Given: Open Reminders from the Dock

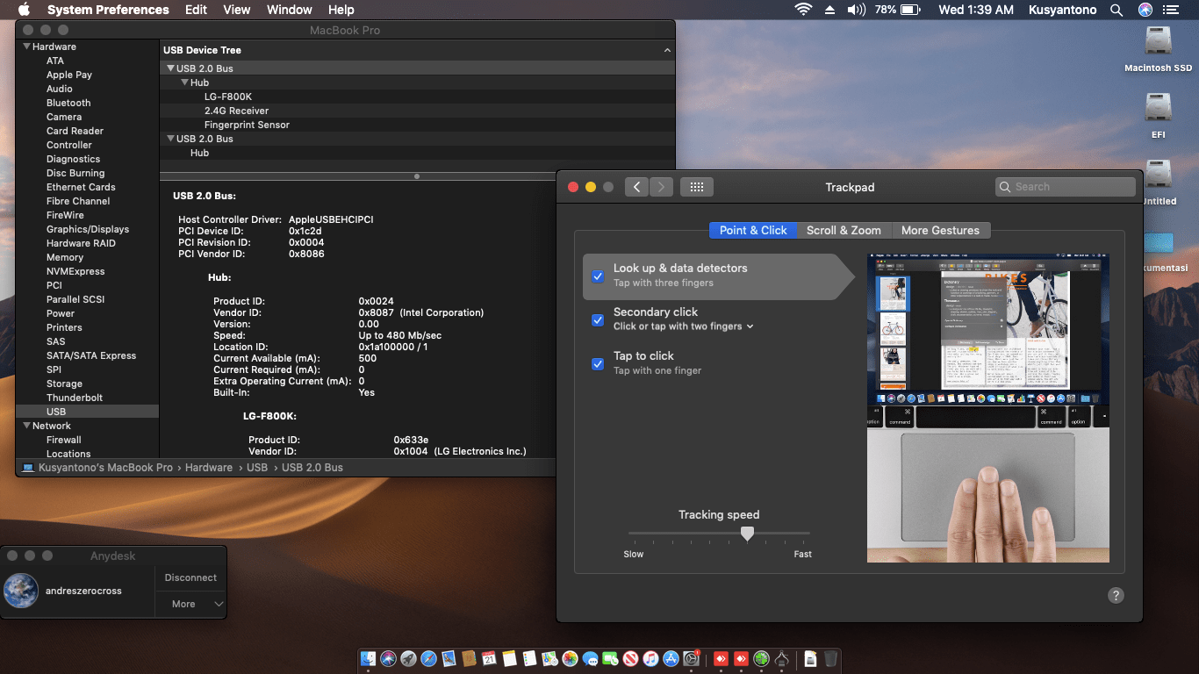Looking at the screenshot, I should pyautogui.click(x=529, y=659).
